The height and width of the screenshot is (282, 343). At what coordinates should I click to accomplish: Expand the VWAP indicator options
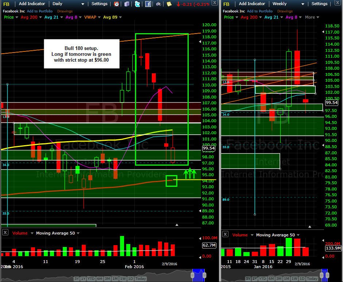coord(99,17)
